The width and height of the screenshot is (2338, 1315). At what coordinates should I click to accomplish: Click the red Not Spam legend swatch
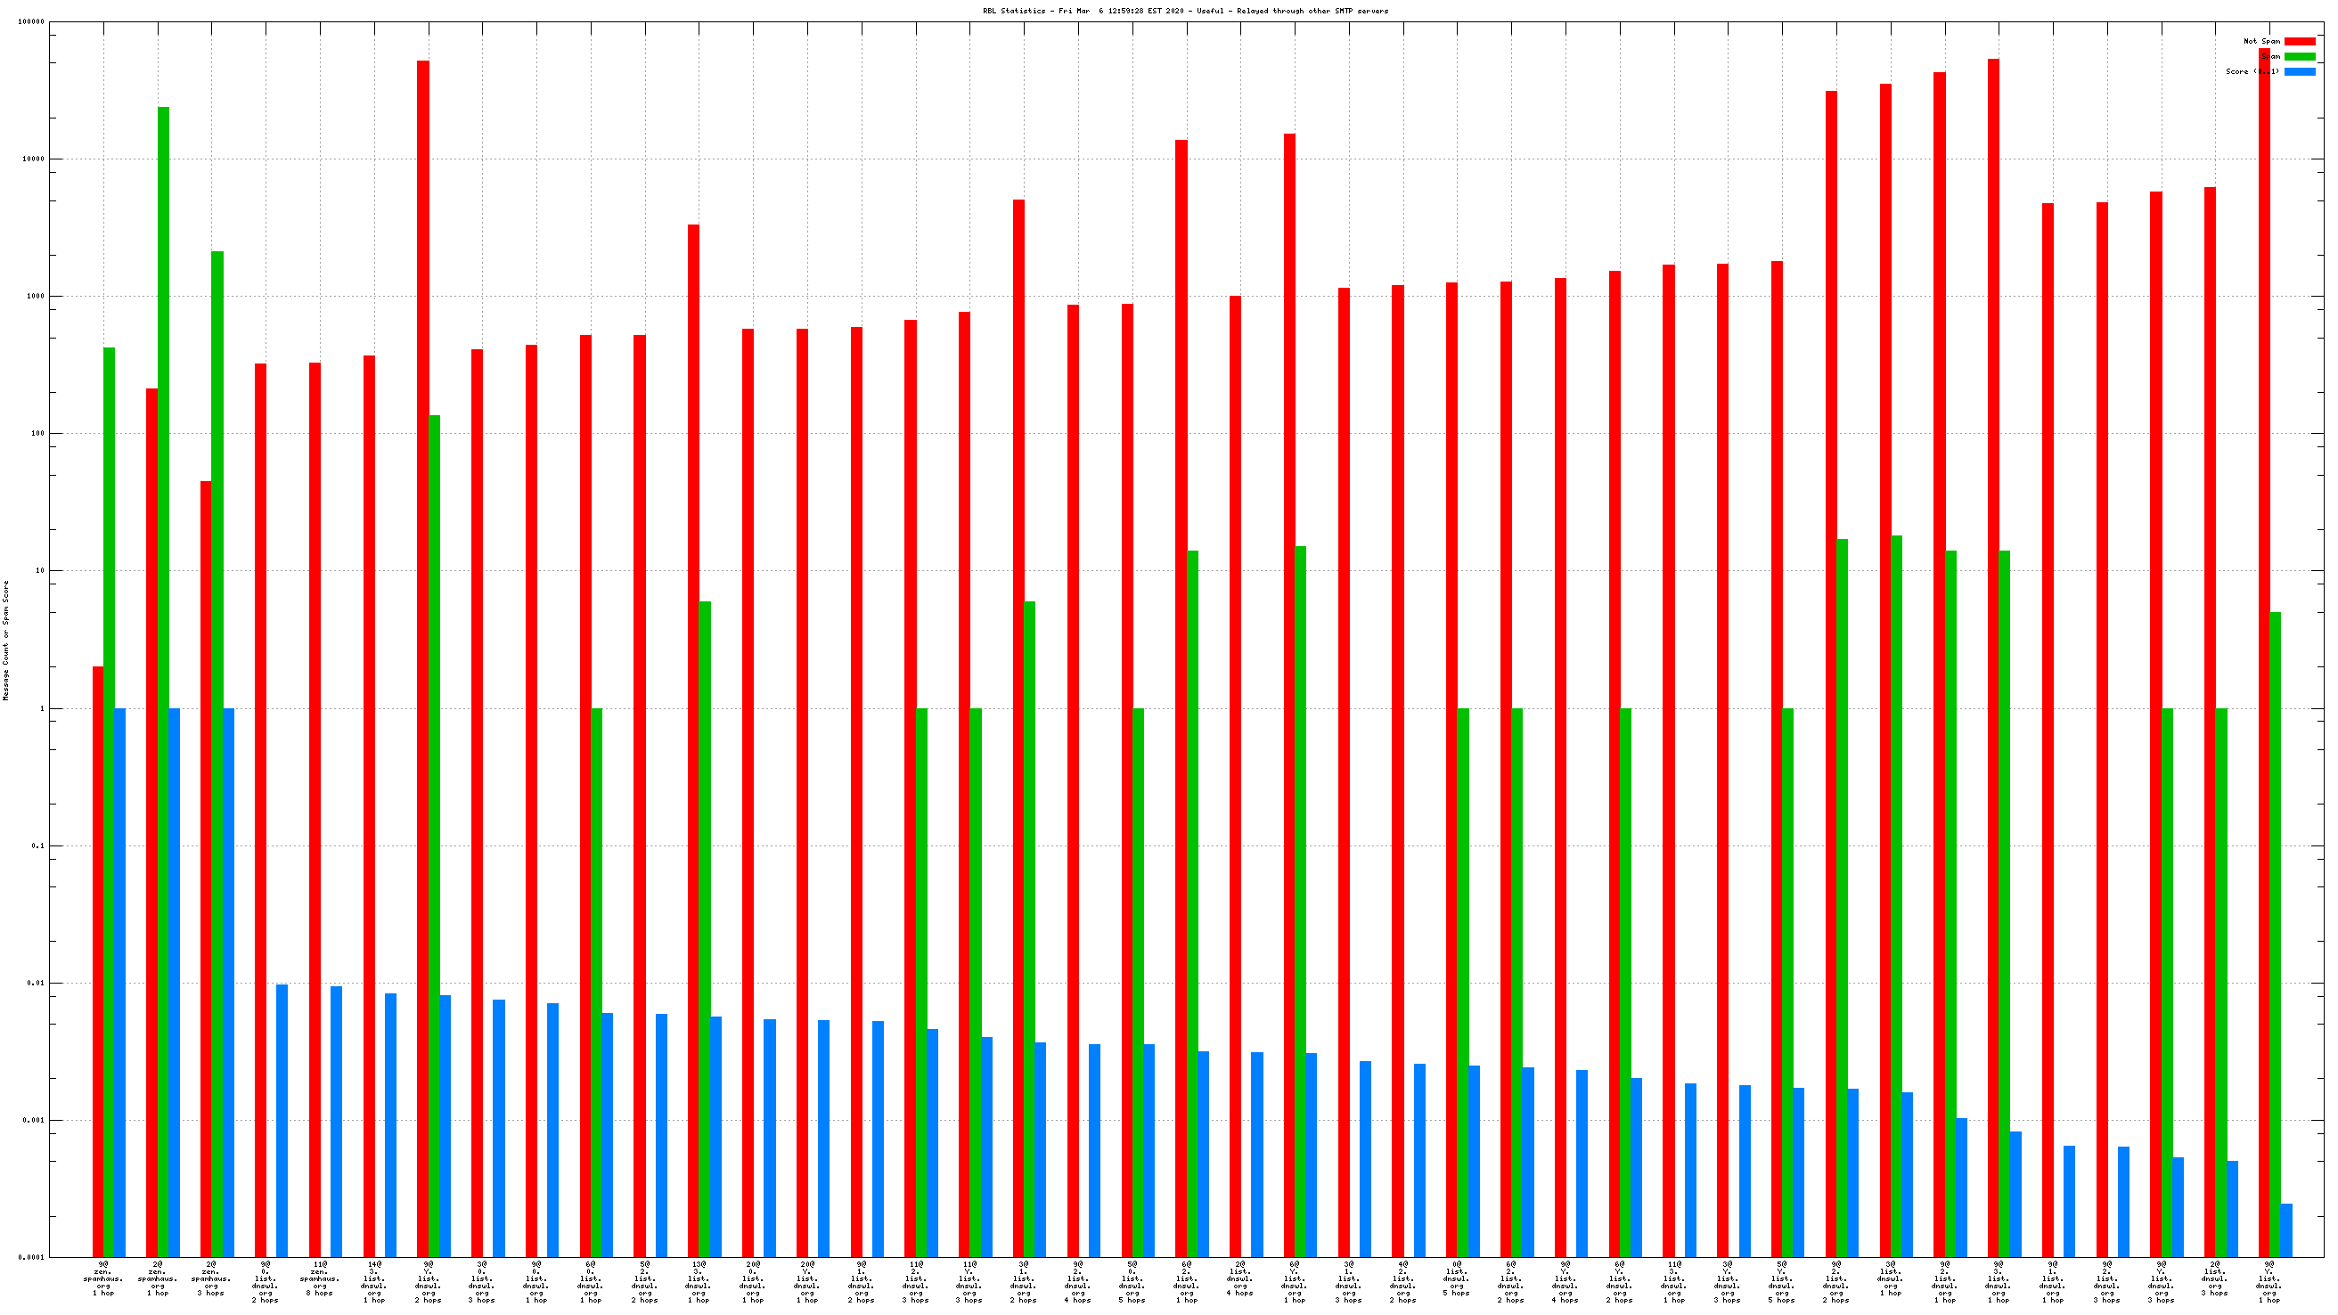click(2299, 41)
